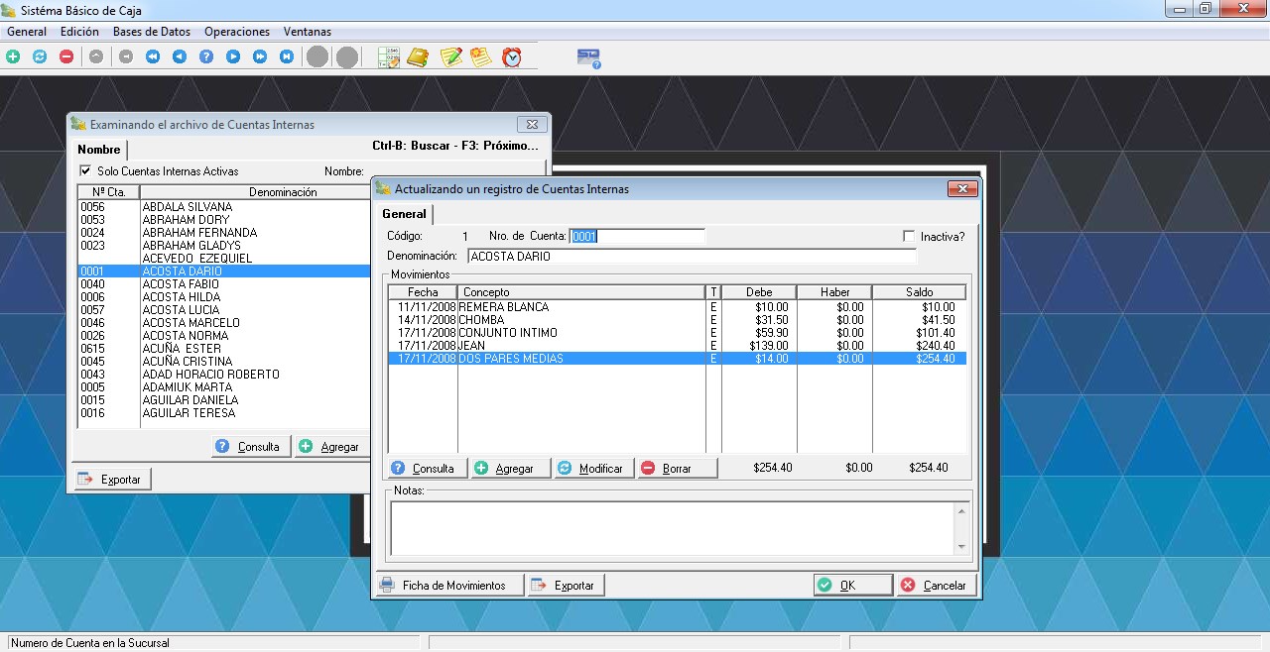Check the Inactiva? checkbox
The height and width of the screenshot is (652, 1270).
(909, 237)
